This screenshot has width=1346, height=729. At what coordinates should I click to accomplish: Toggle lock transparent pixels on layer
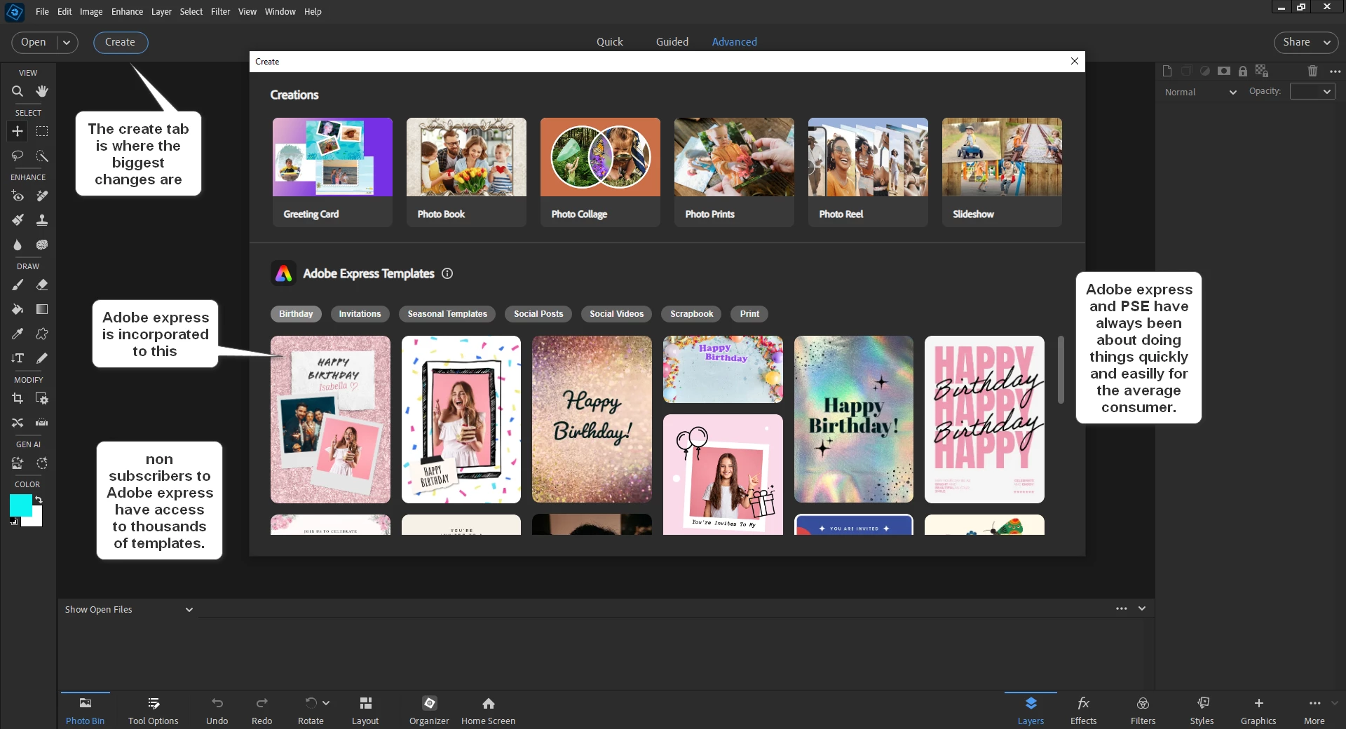[x=1262, y=71]
